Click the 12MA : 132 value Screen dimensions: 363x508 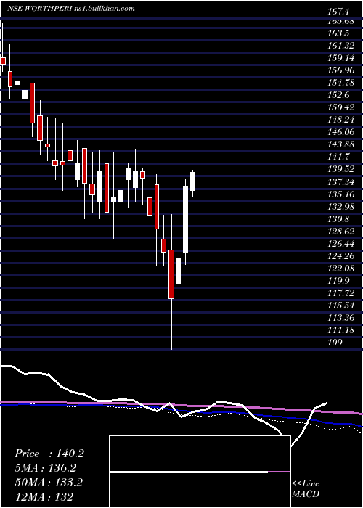click(x=44, y=496)
